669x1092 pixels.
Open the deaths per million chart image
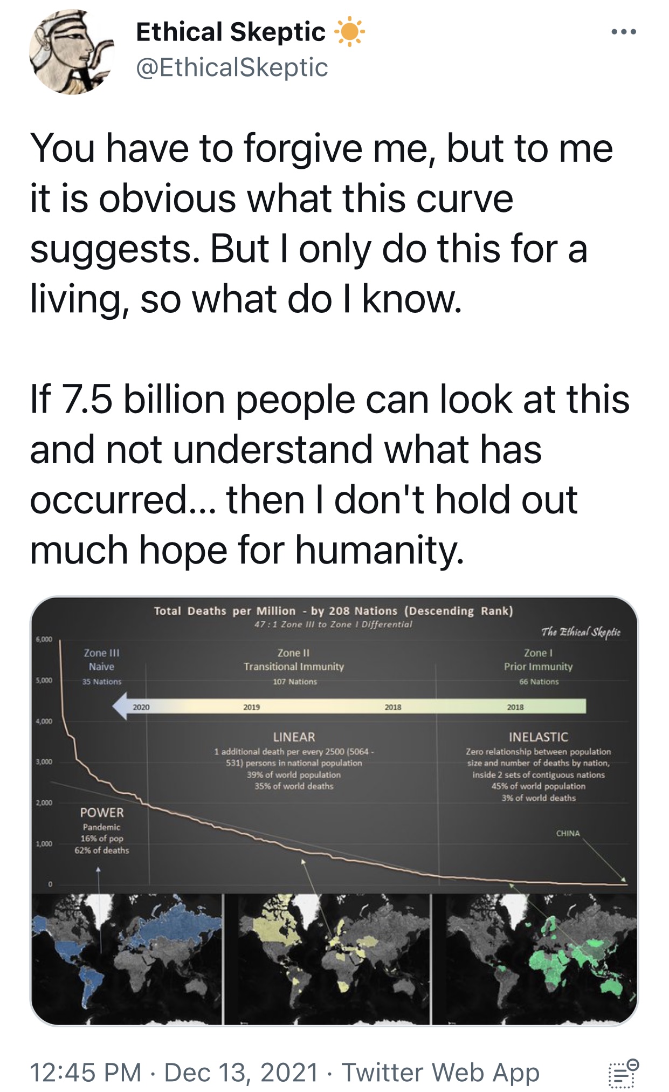(x=334, y=811)
